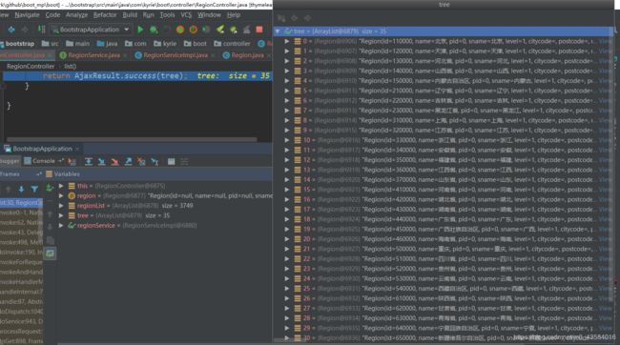Select element 25 Region id=540000 row
The width and height of the screenshot is (620, 345).
click(x=443, y=289)
